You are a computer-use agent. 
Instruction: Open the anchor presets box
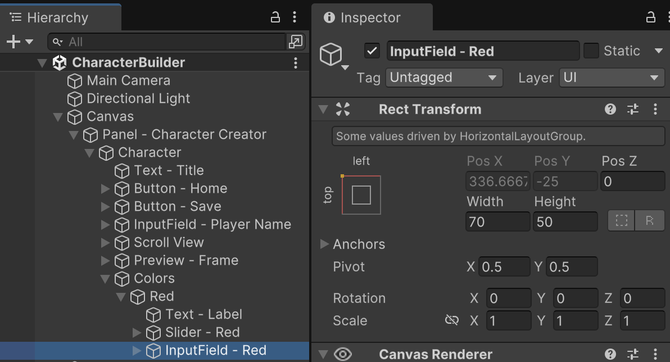pos(361,195)
